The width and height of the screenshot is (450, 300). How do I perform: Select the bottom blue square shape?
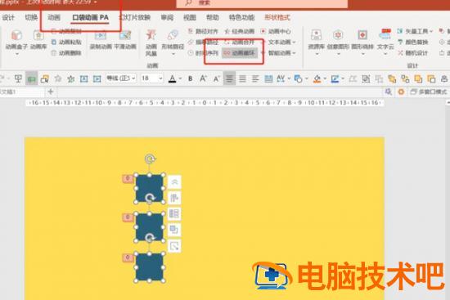(149, 266)
